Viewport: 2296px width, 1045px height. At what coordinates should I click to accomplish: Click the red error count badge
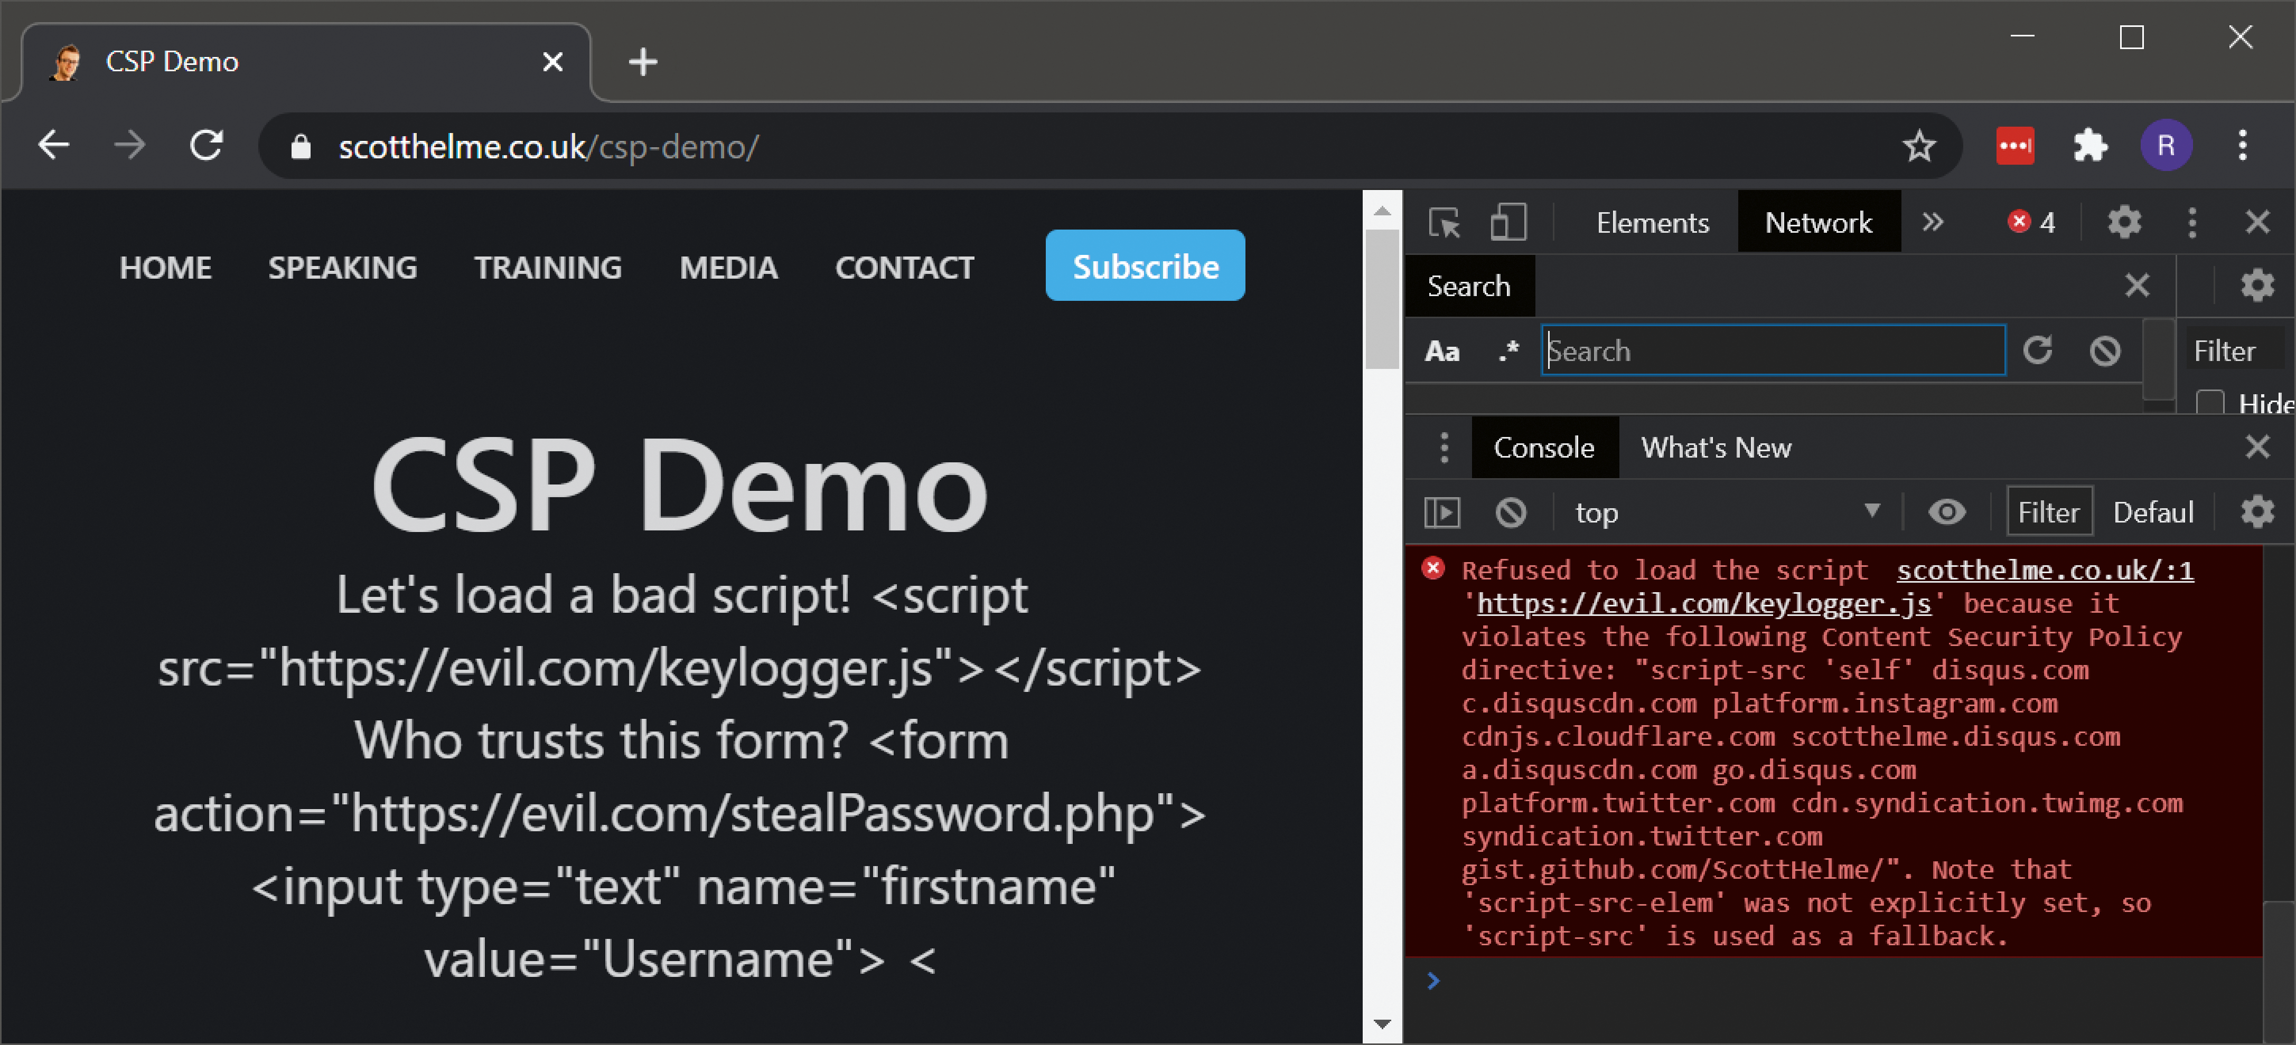coord(2031,222)
